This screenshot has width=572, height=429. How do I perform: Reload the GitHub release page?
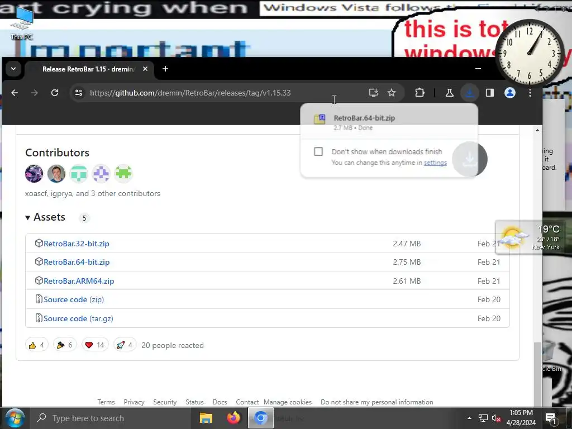55,93
